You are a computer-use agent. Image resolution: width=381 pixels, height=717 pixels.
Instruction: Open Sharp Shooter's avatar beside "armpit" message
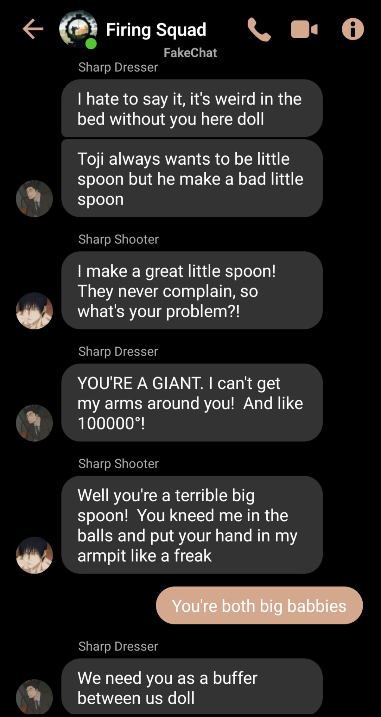click(x=34, y=555)
